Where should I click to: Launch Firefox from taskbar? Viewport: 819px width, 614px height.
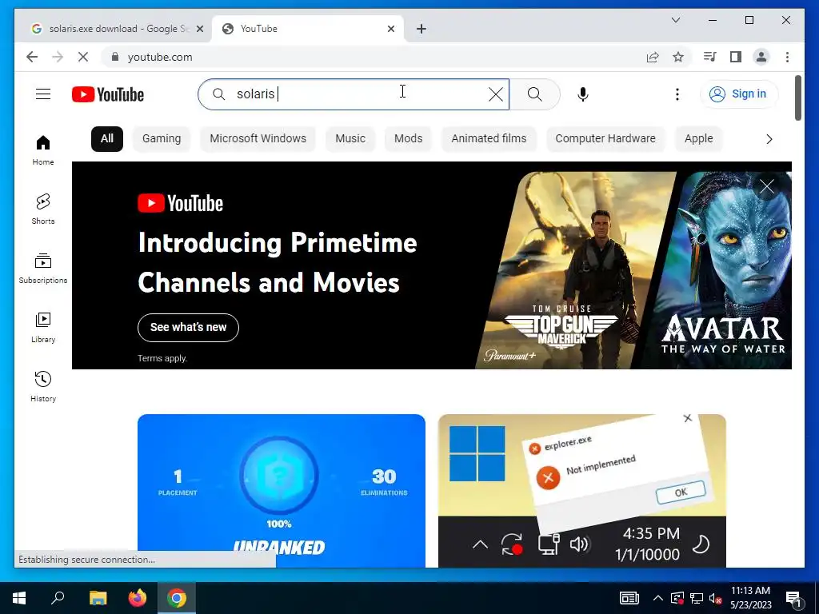tap(138, 598)
